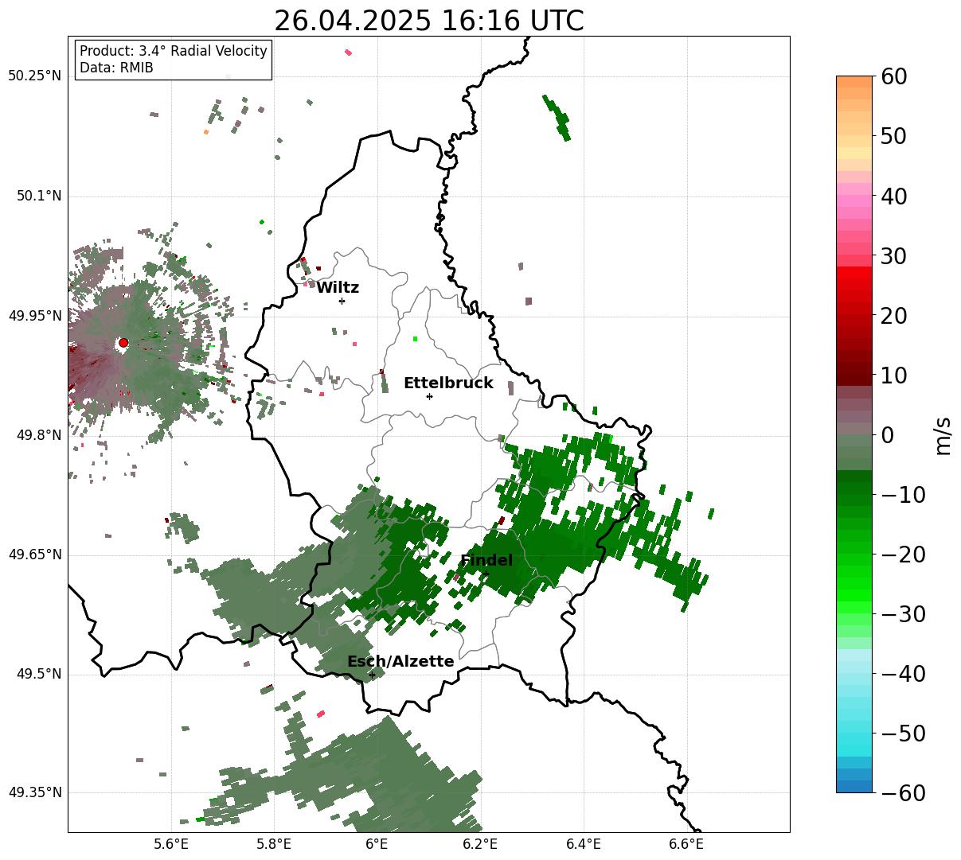
Task: Click the 6.4°E longitude label
Action: point(584,844)
